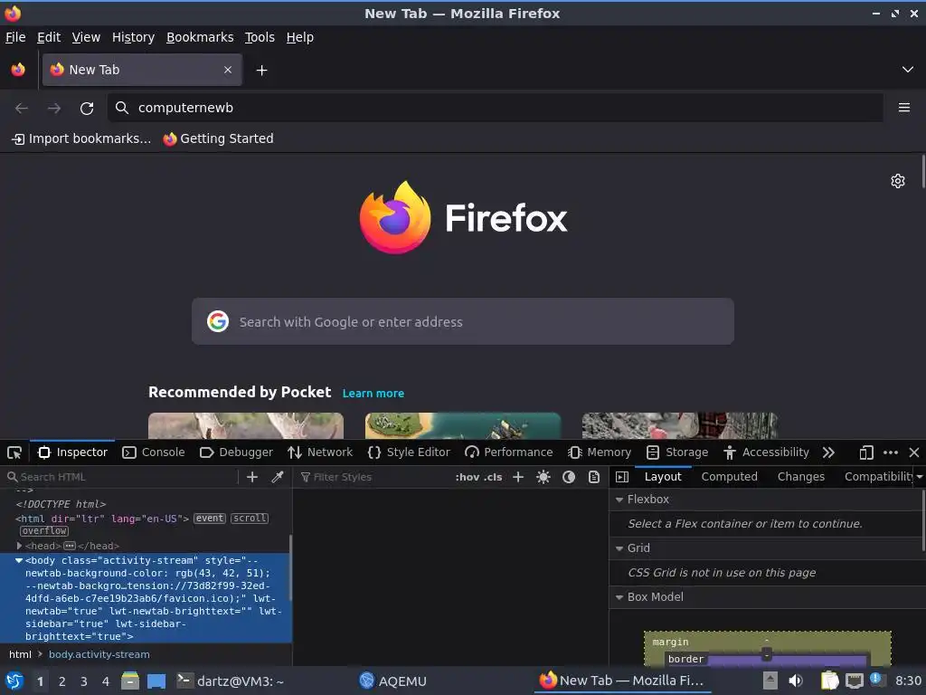Viewport: 926px width, 695px height.
Task: Collapse the three-pane inspector toggle icon
Action: (622, 477)
